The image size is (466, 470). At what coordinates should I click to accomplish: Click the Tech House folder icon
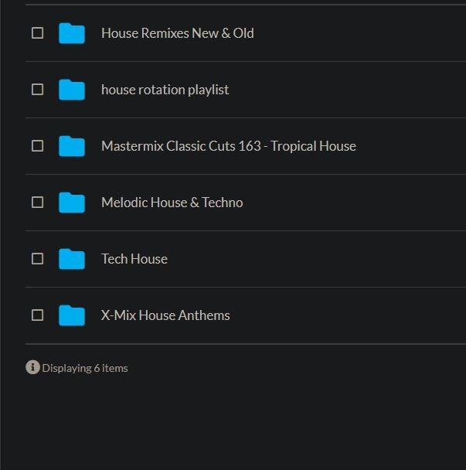coord(72,259)
